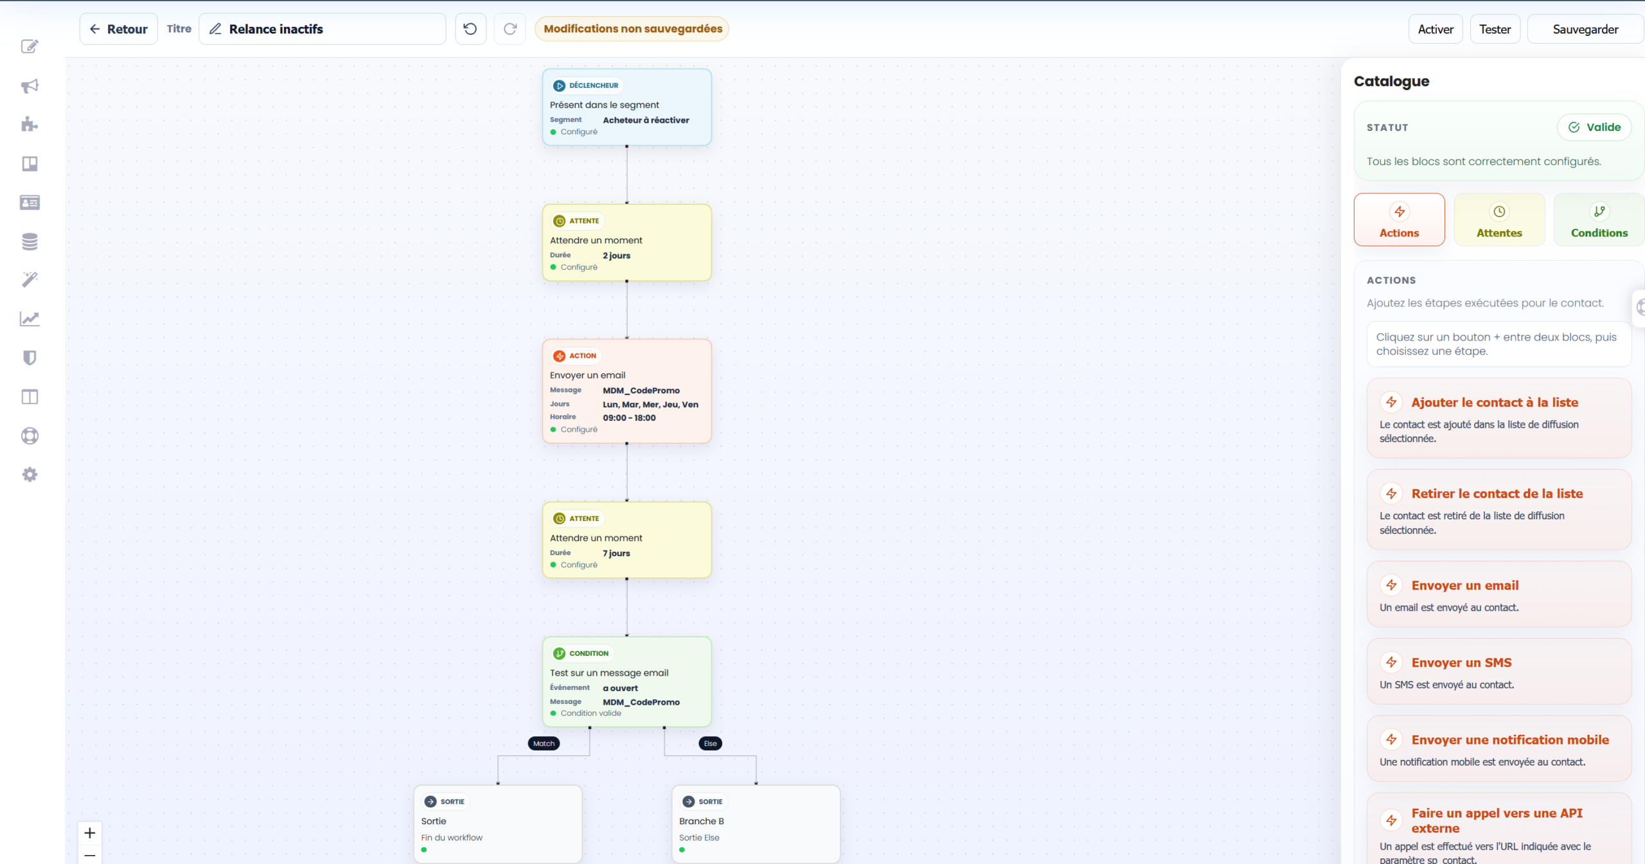Select the Envoyer un SMS action card
The height and width of the screenshot is (864, 1645).
pos(1498,671)
